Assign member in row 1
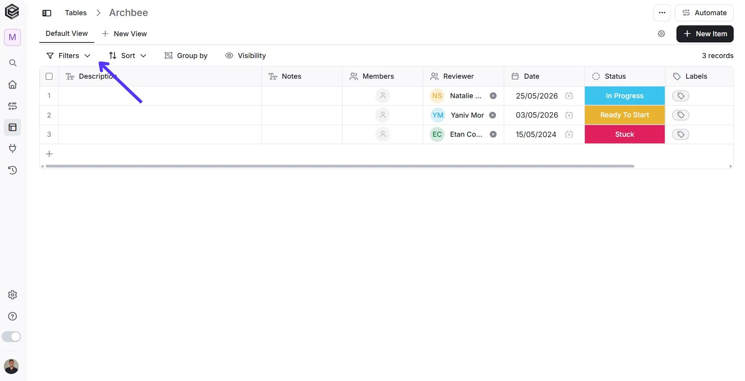The width and height of the screenshot is (745, 381). point(383,96)
